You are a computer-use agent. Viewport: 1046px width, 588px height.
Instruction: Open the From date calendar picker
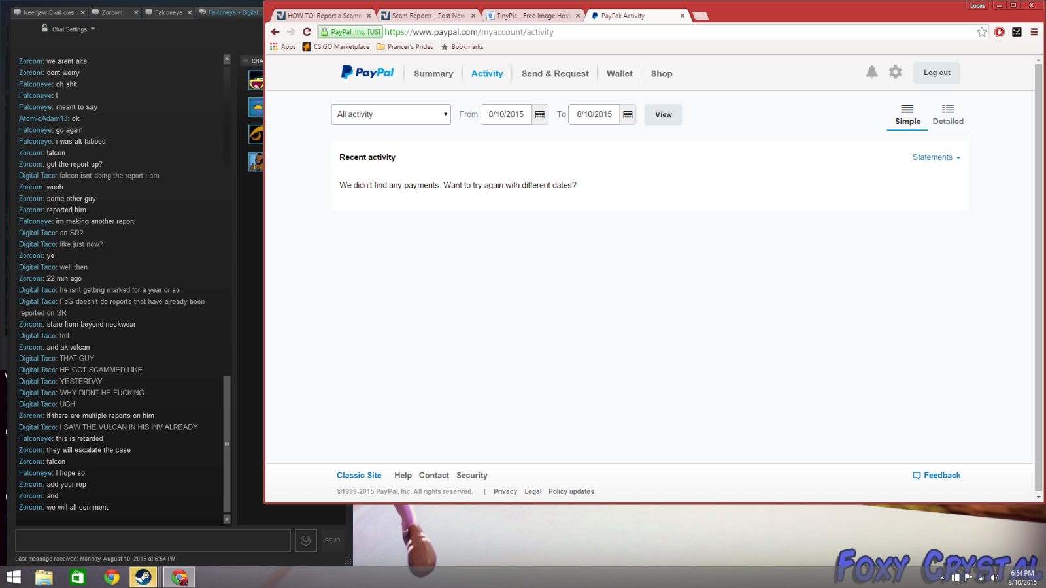[540, 114]
